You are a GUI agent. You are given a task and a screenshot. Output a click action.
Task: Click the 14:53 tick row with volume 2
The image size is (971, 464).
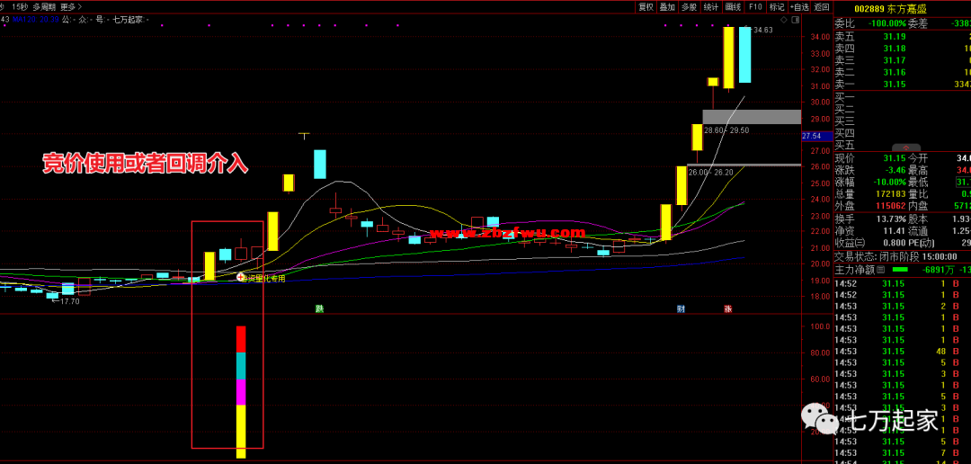point(903,307)
